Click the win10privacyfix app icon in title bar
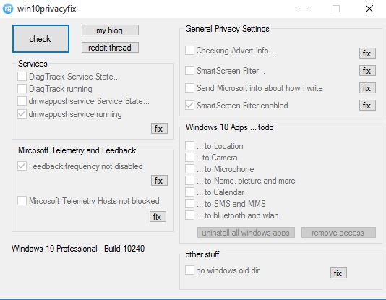 pyautogui.click(x=8, y=9)
